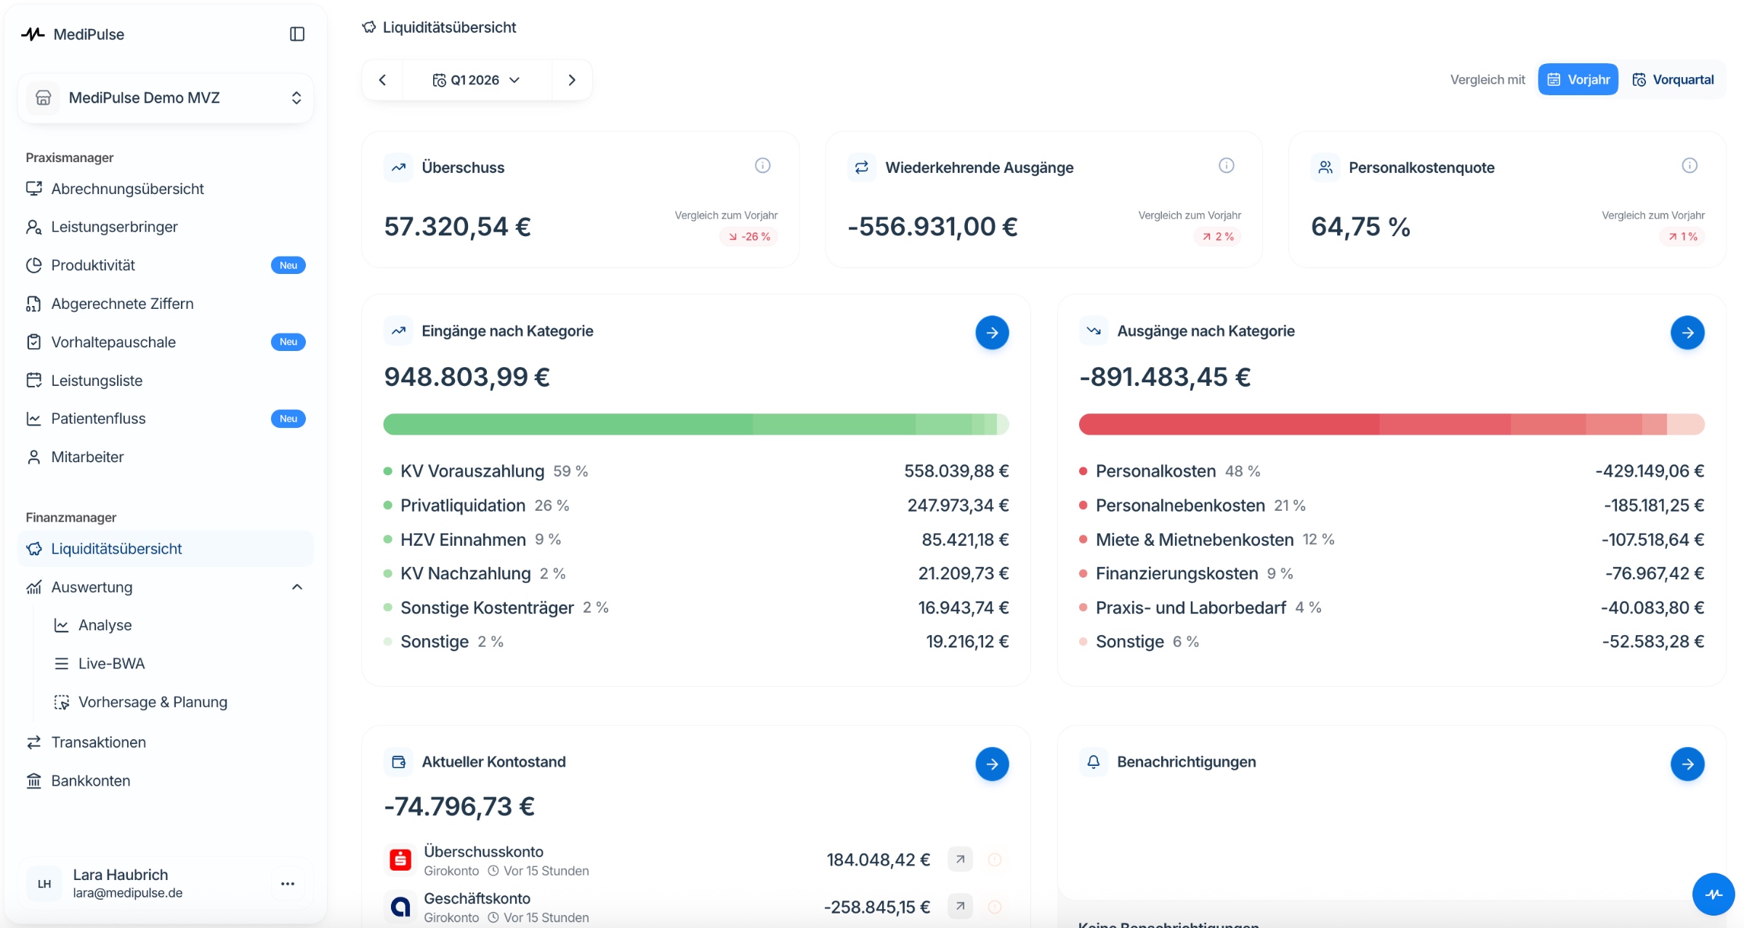Open Ausgänge nach Kategorie arrow button
This screenshot has height=928, width=1744.
[x=1687, y=333]
